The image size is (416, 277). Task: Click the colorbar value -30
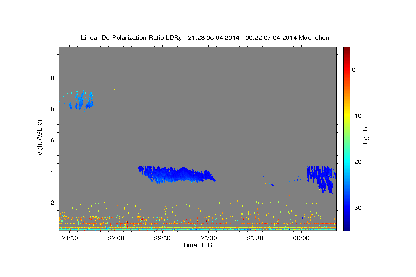pyautogui.click(x=357, y=208)
